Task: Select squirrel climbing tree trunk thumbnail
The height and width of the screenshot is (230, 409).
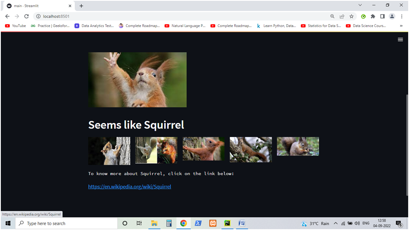Action: [x=109, y=151]
